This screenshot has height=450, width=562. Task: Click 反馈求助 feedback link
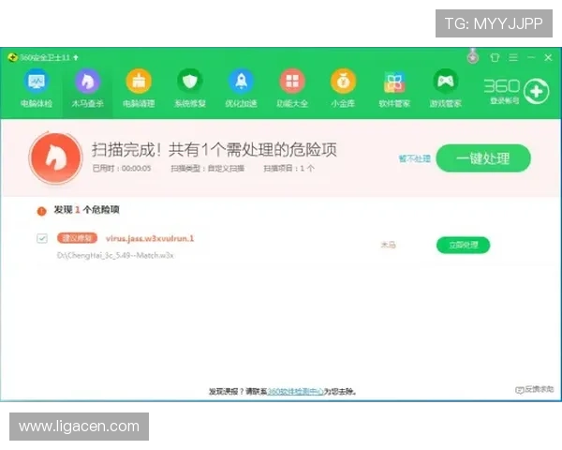tap(535, 389)
